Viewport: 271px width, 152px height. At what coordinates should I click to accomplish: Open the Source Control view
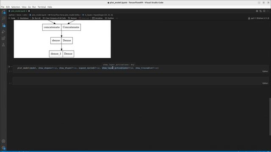pyautogui.click(x=3, y=25)
